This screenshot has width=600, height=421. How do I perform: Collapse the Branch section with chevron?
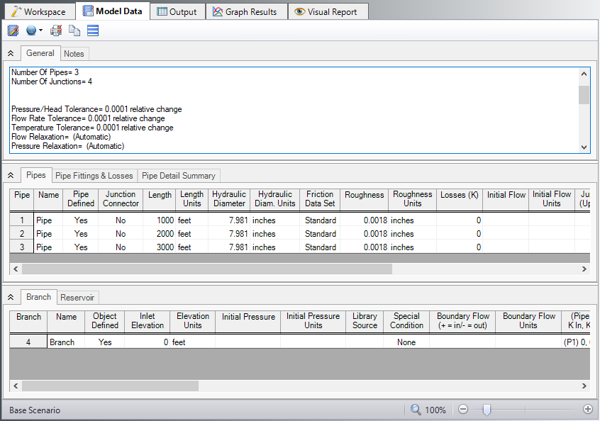point(11,297)
